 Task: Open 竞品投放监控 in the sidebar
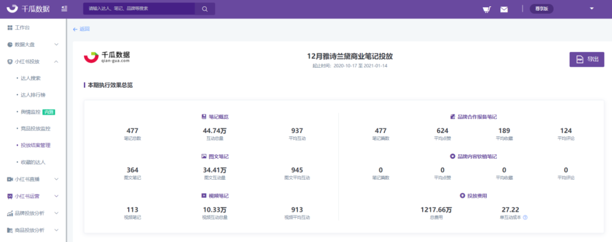[x=35, y=129]
